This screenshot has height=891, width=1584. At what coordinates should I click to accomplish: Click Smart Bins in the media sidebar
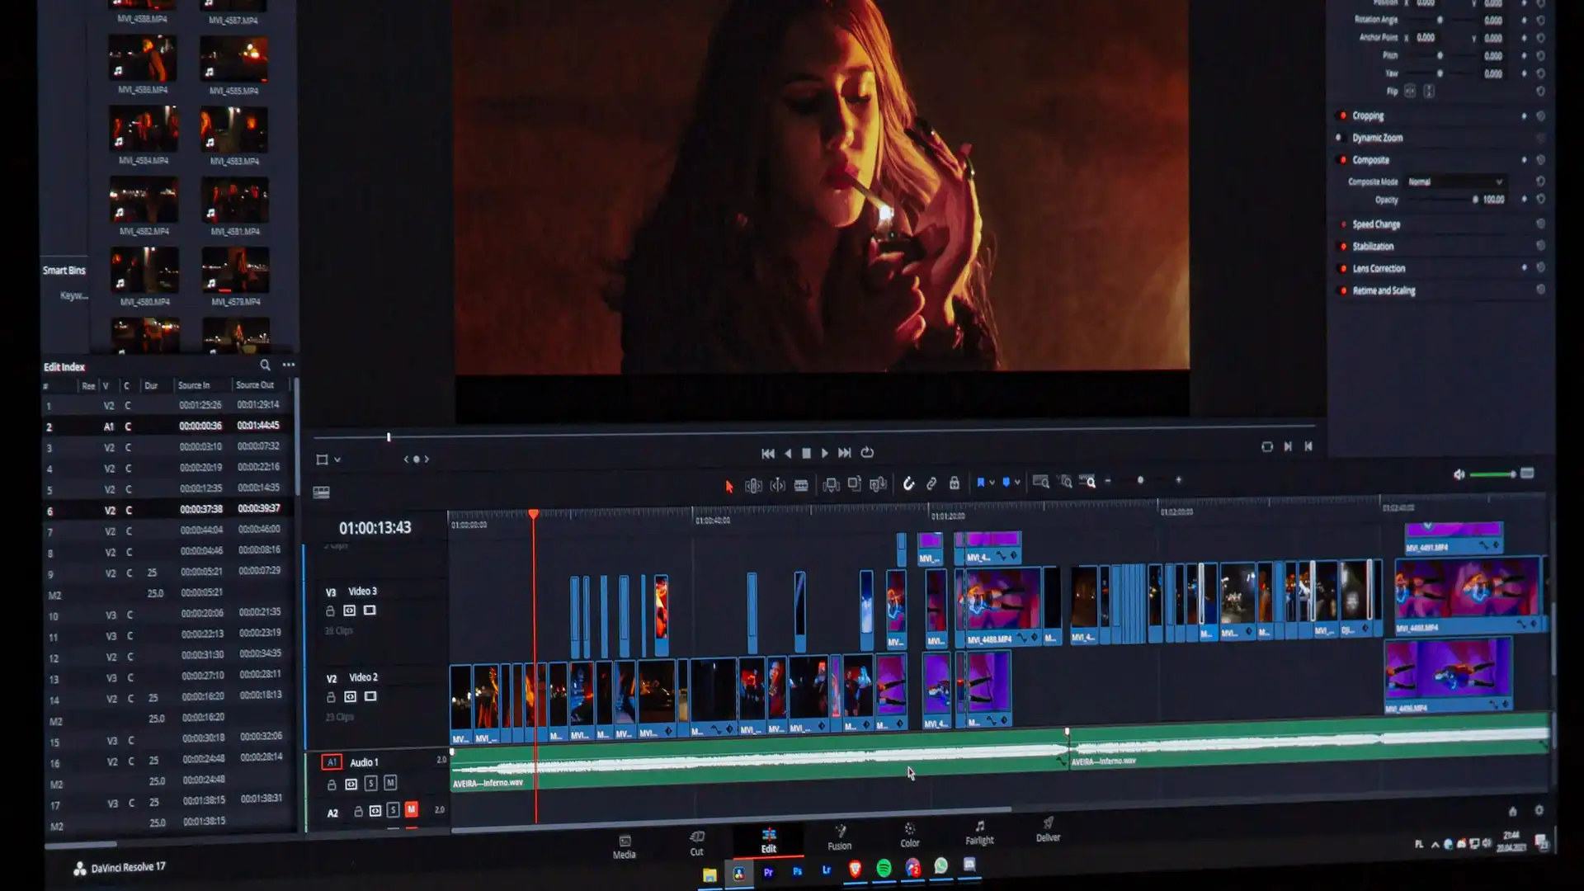pyautogui.click(x=64, y=270)
